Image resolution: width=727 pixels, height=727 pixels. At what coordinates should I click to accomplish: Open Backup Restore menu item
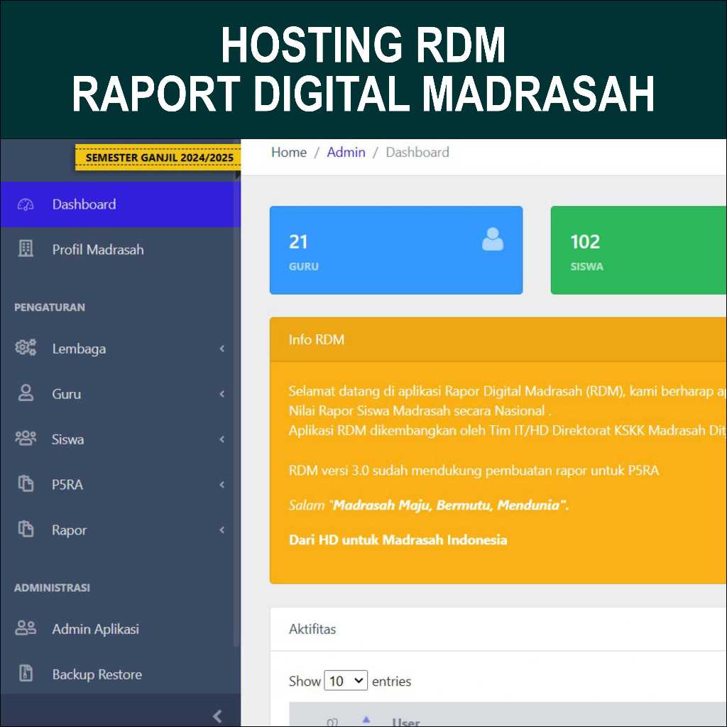click(x=97, y=674)
